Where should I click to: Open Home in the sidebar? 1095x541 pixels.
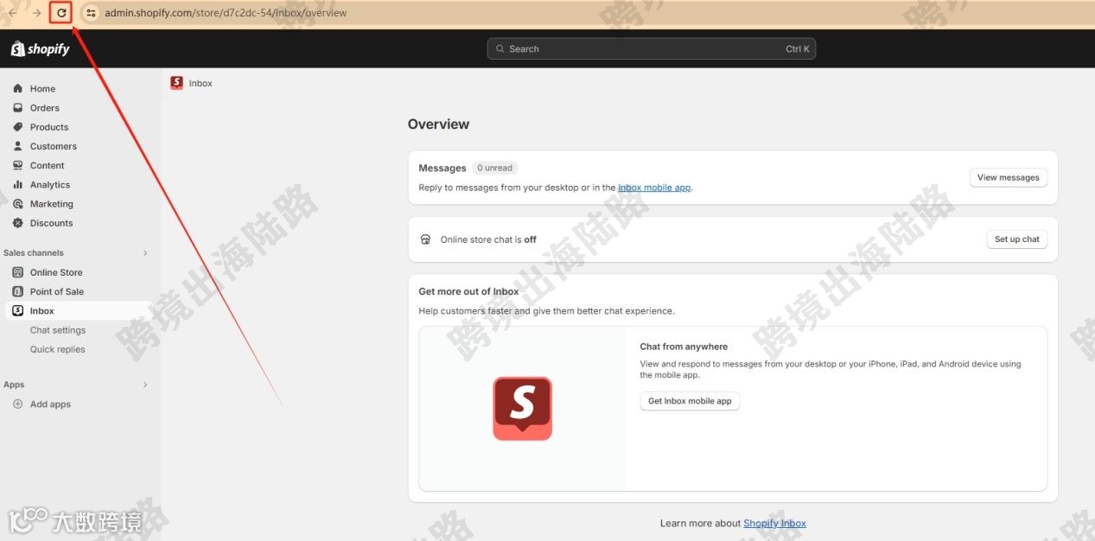tap(42, 88)
